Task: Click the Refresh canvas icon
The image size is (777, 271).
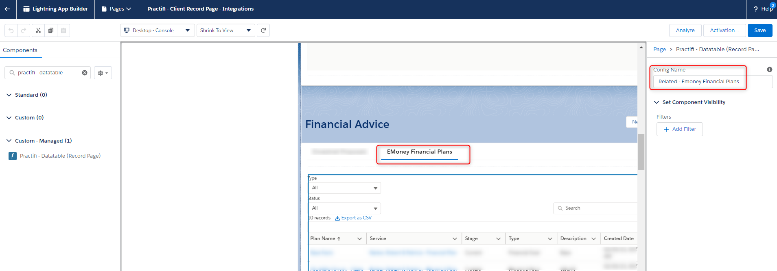Action: click(263, 30)
